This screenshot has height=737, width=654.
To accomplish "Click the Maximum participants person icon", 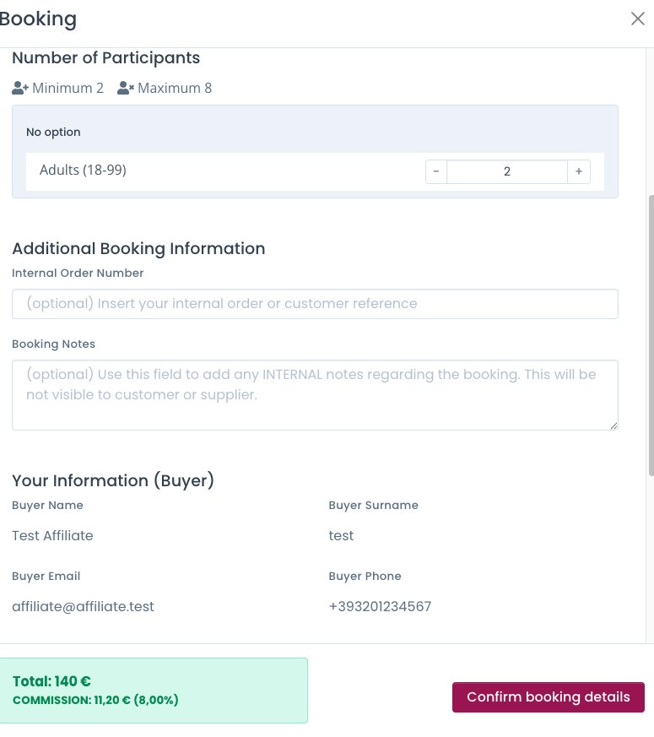I will tap(126, 88).
